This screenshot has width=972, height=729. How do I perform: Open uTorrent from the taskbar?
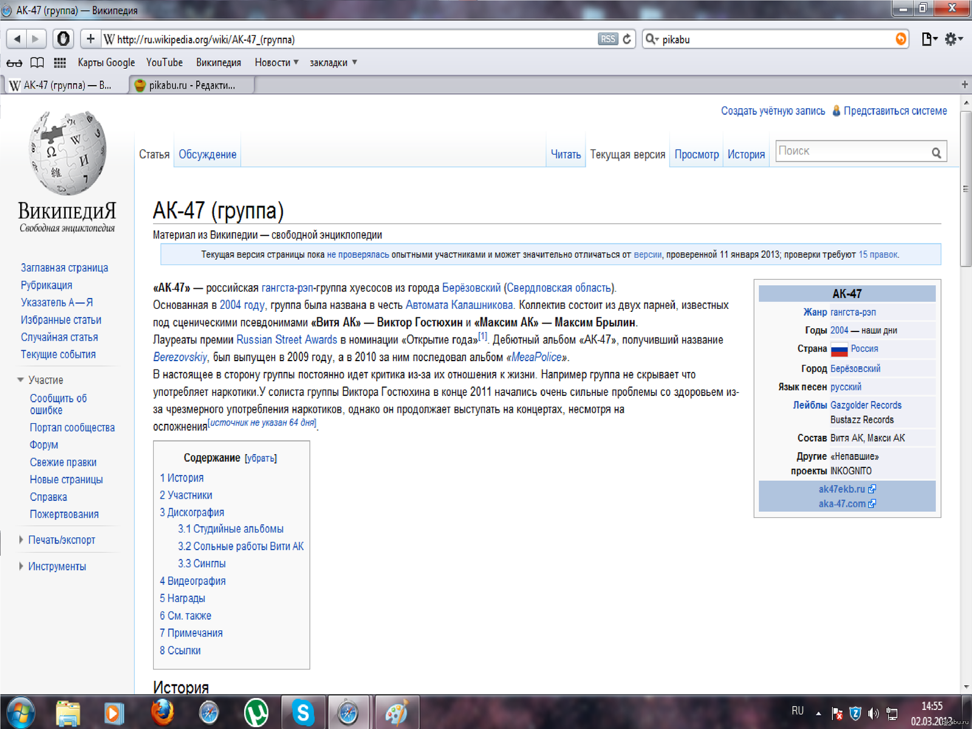tap(256, 712)
